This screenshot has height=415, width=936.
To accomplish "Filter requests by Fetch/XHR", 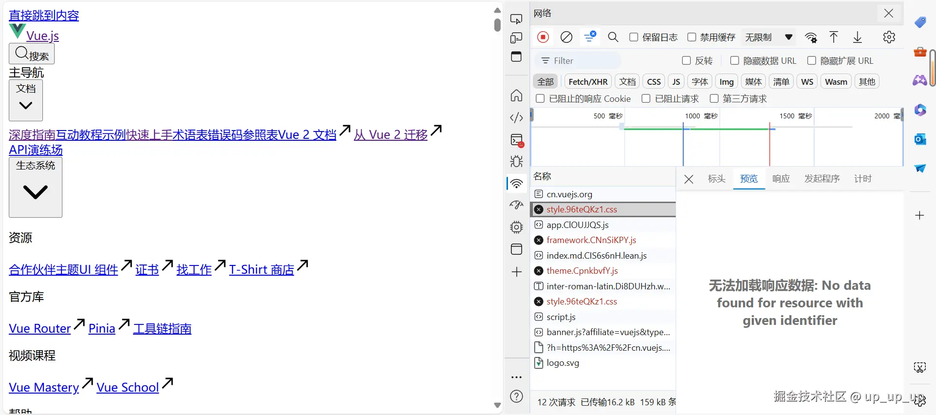I will point(588,81).
